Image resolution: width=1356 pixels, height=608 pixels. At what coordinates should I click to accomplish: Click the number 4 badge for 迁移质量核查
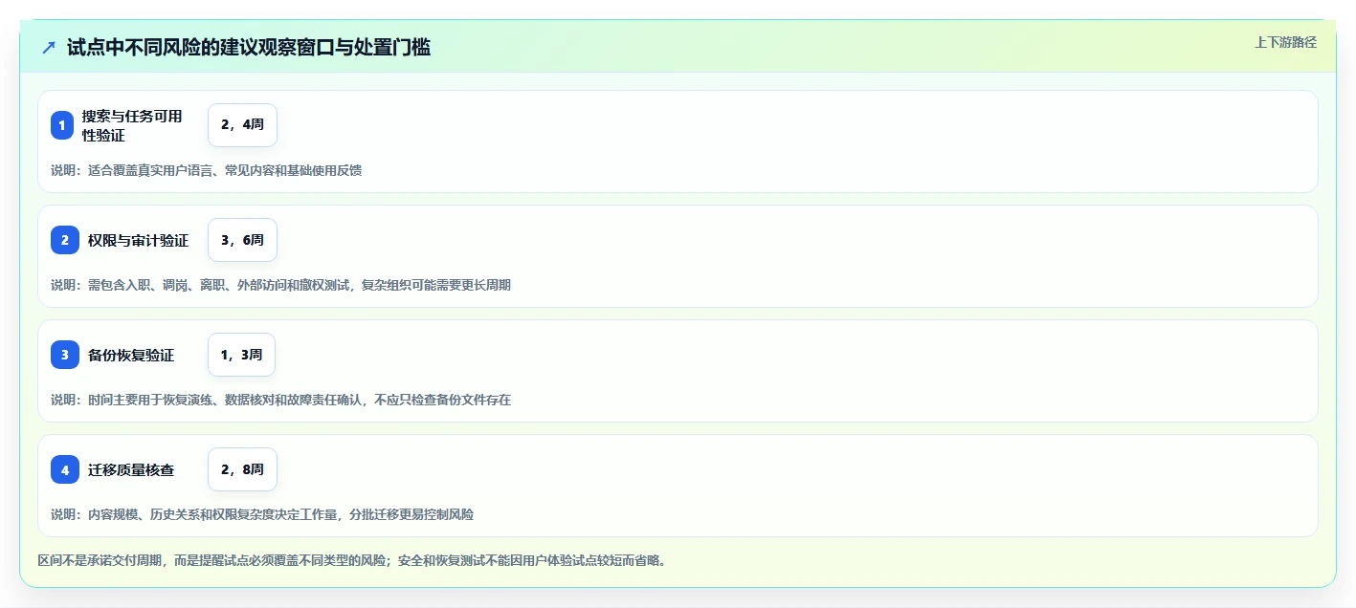[x=65, y=469]
